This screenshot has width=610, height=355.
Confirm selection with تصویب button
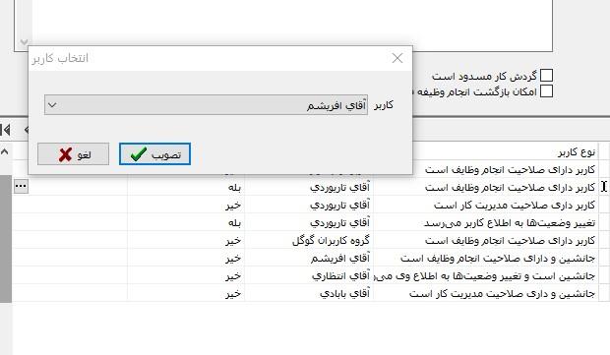tap(154, 154)
